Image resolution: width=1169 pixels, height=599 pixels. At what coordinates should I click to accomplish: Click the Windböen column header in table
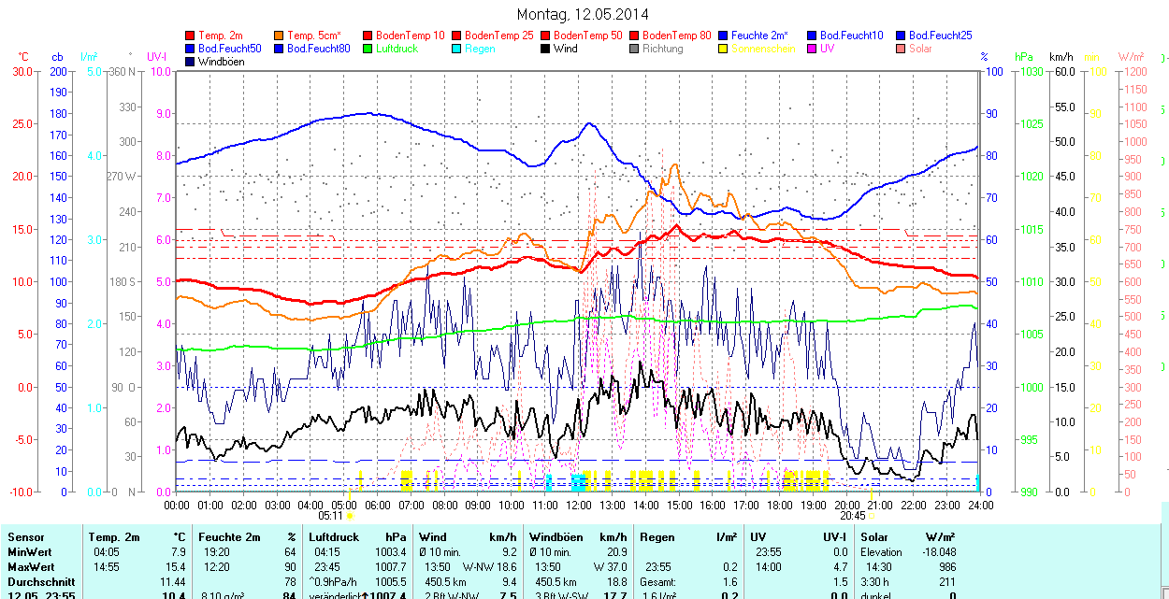pos(556,537)
